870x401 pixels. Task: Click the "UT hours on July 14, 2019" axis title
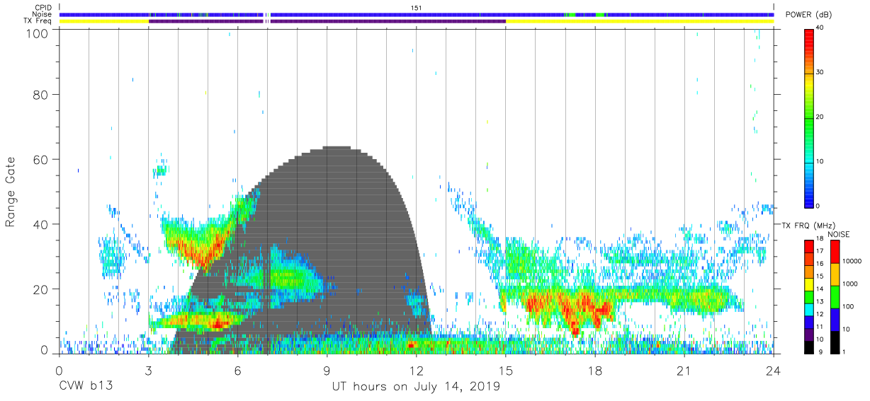[416, 386]
